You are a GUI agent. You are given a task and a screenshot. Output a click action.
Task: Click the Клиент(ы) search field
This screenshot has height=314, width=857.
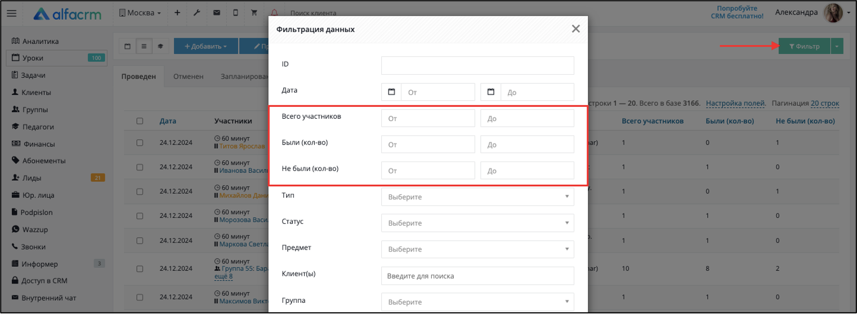(x=477, y=276)
